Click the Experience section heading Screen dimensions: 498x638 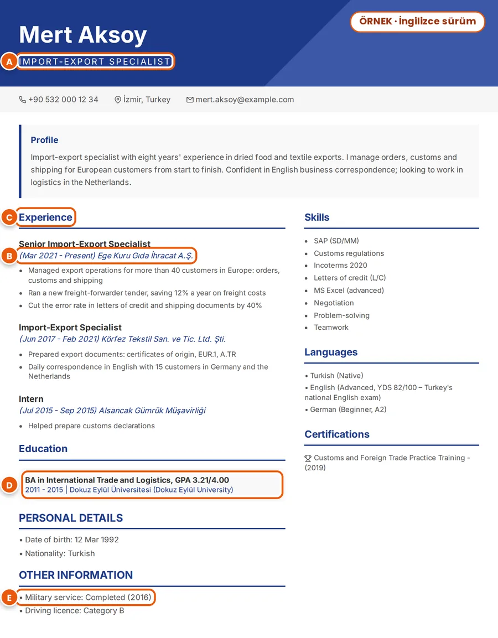(x=45, y=217)
